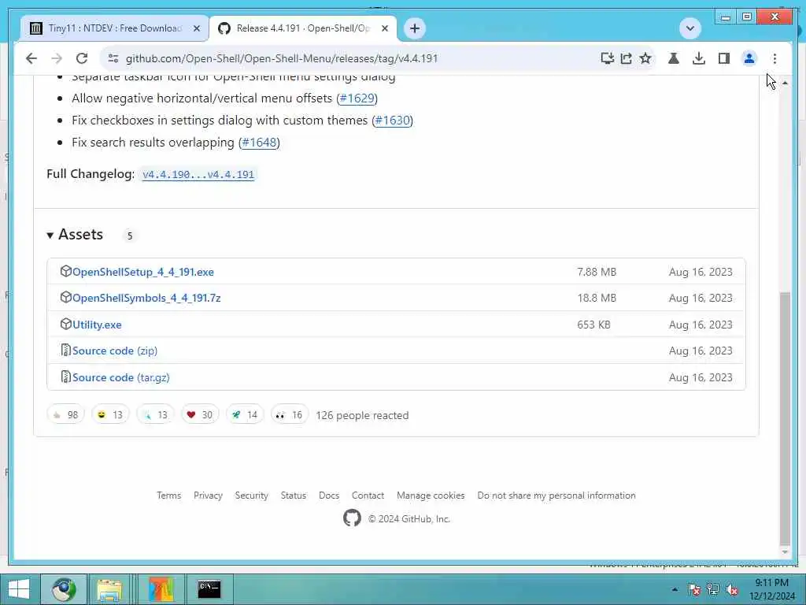Click the heart reaction showing 30
The width and height of the screenshot is (806, 605).
coord(200,414)
